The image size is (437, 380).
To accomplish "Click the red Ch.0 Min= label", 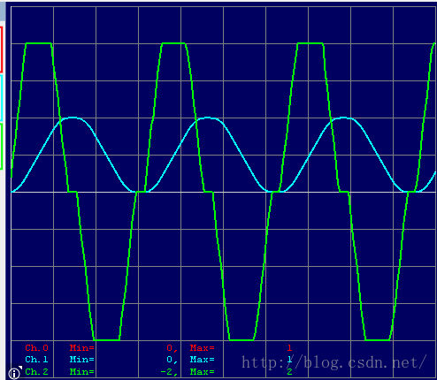I will point(81,348).
